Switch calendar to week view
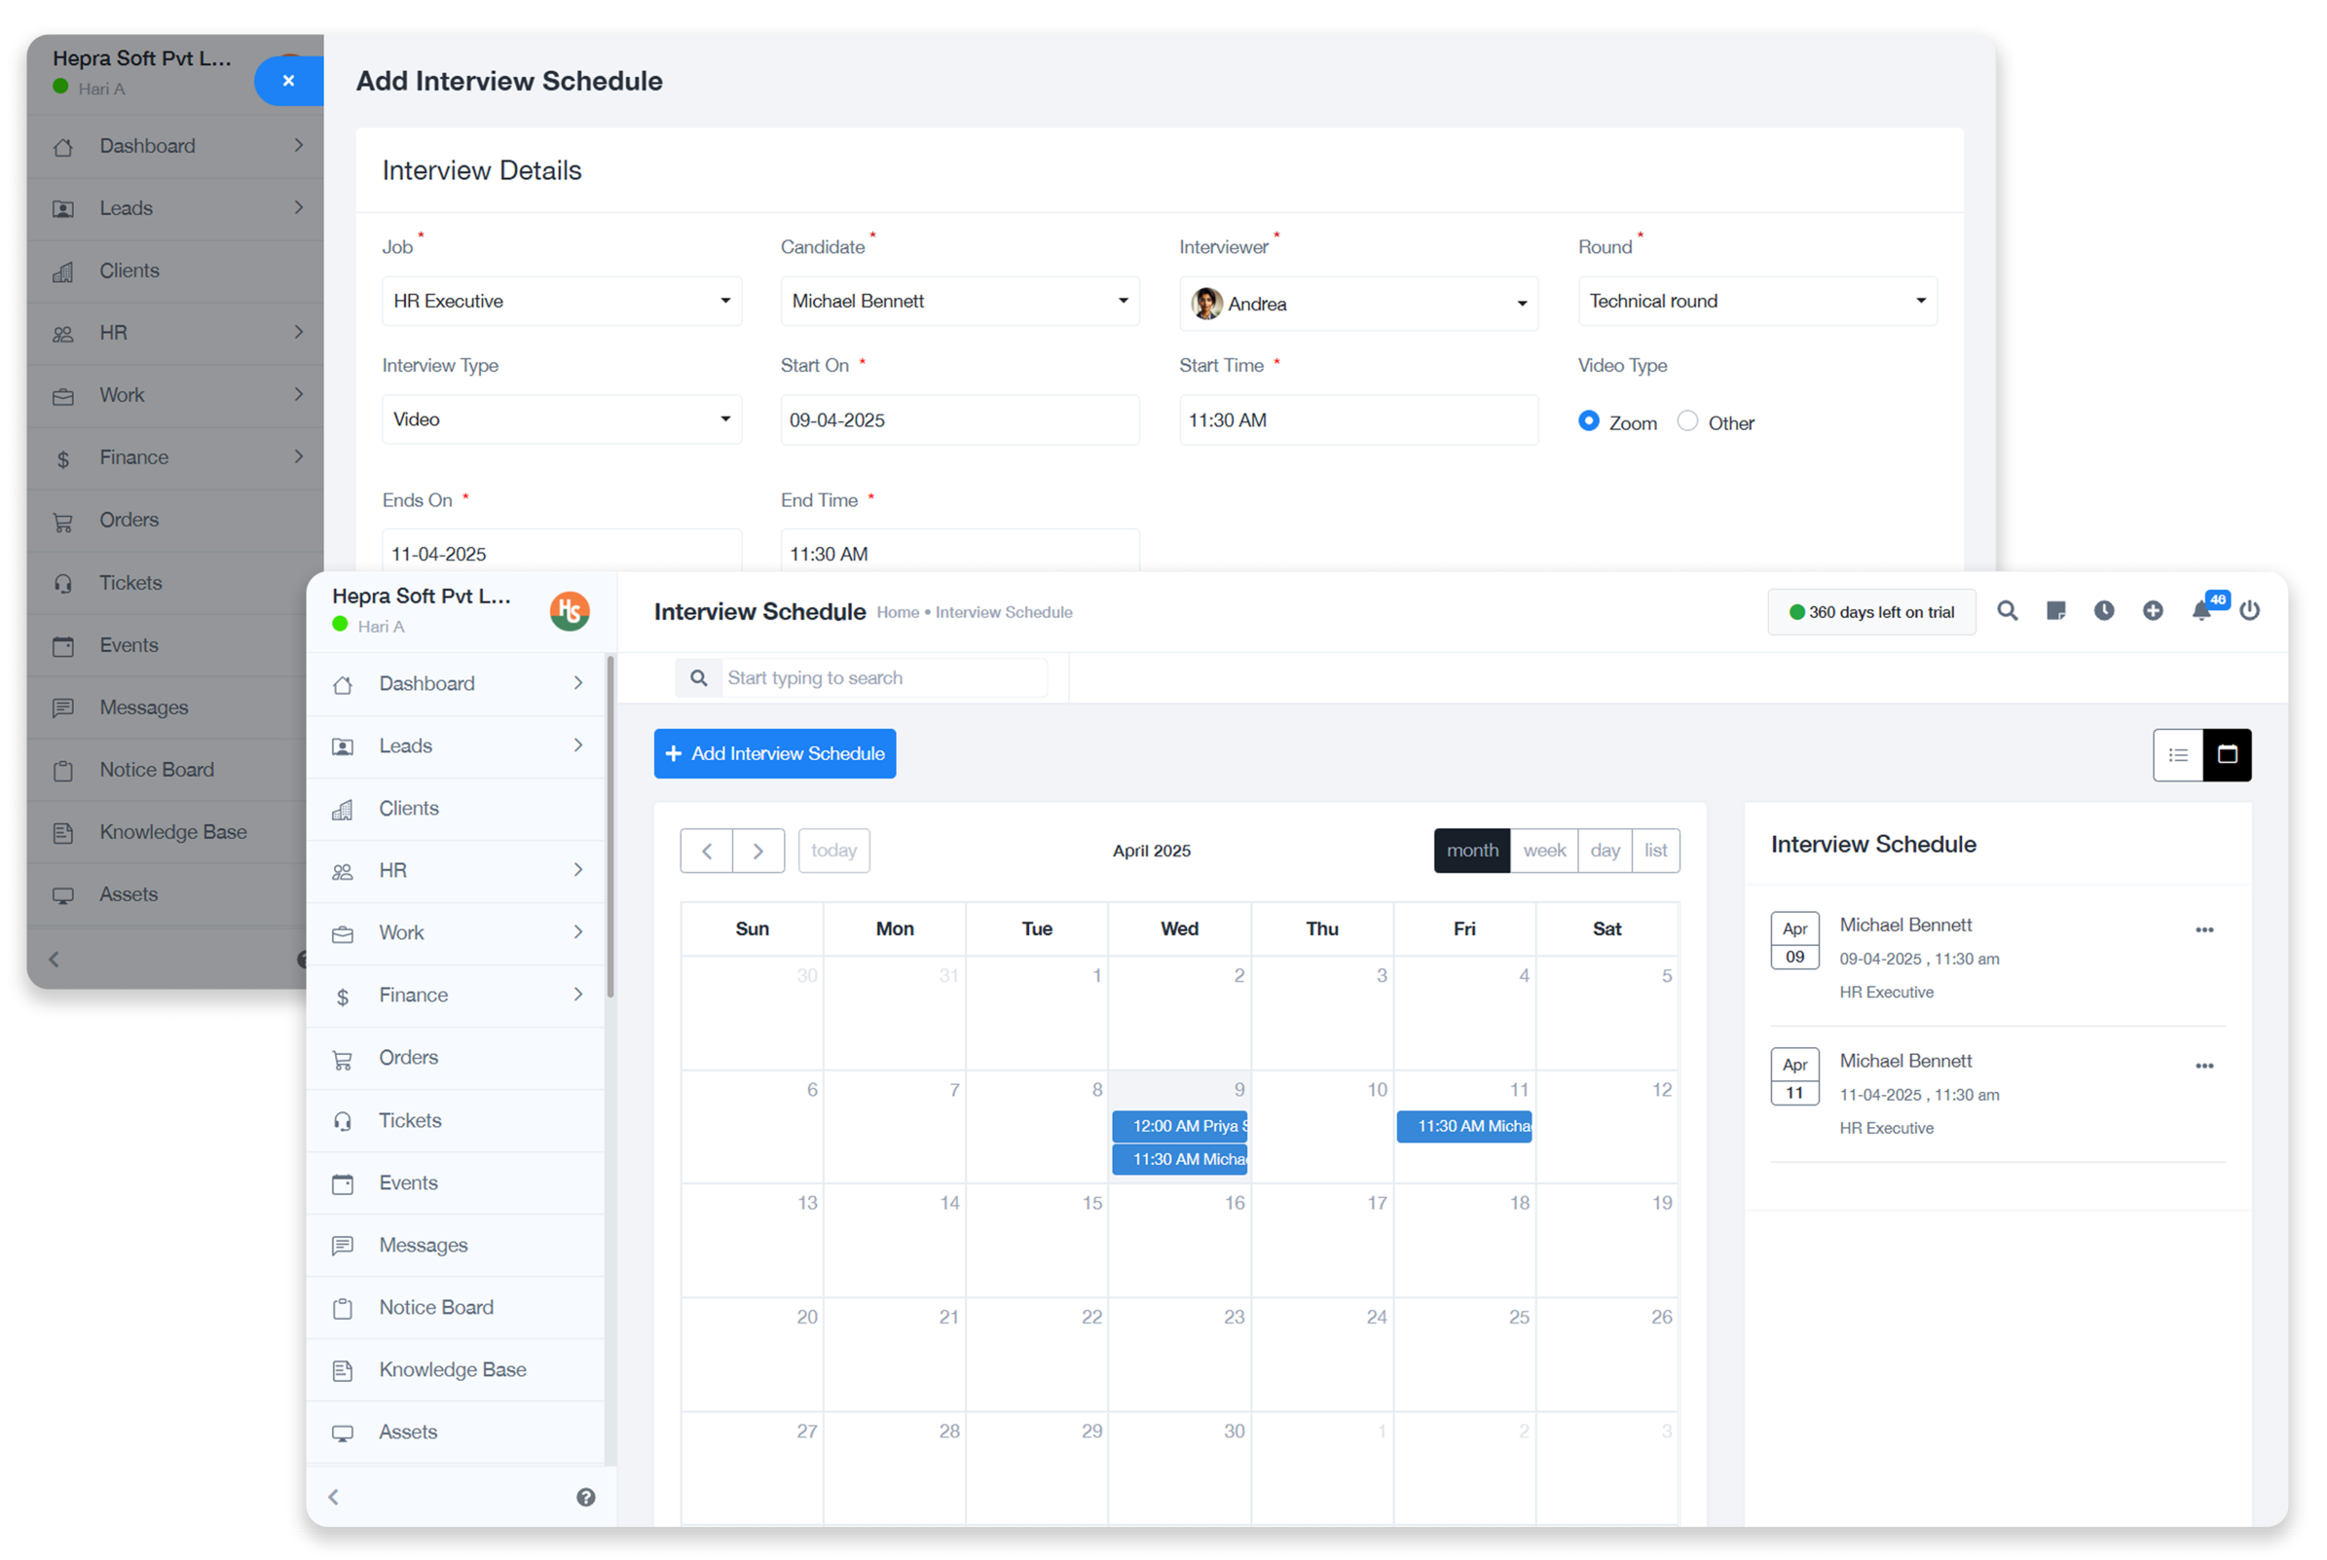 [1543, 851]
